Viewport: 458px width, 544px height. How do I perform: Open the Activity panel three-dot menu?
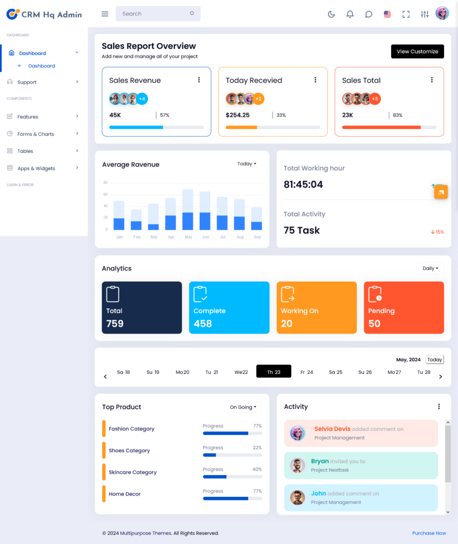tap(438, 406)
